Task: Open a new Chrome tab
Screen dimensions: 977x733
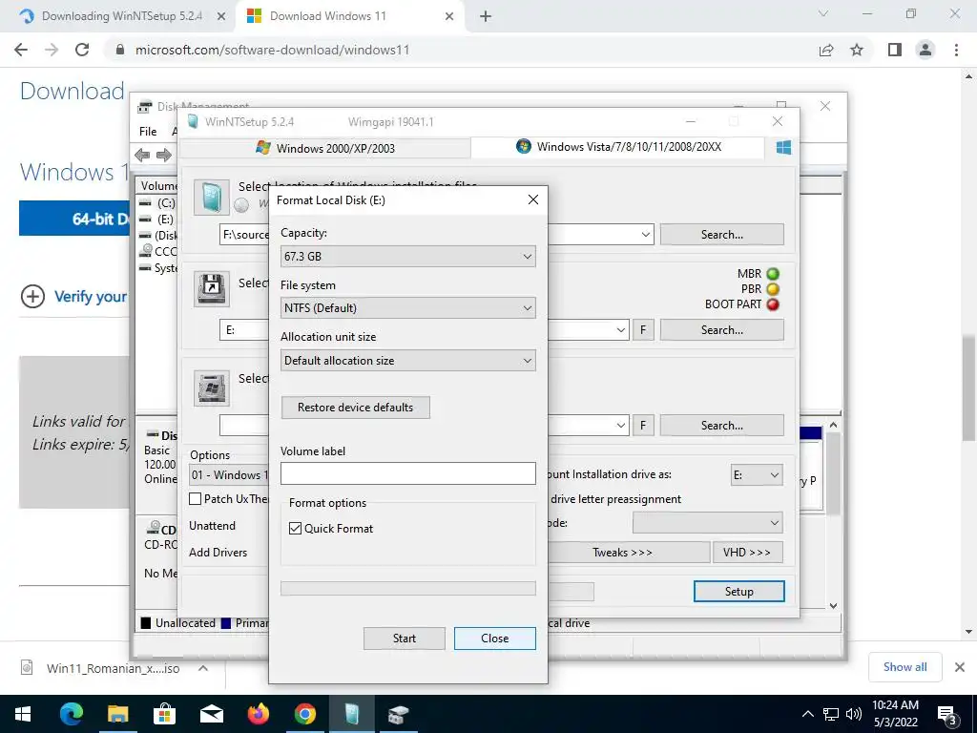Action: tap(486, 17)
